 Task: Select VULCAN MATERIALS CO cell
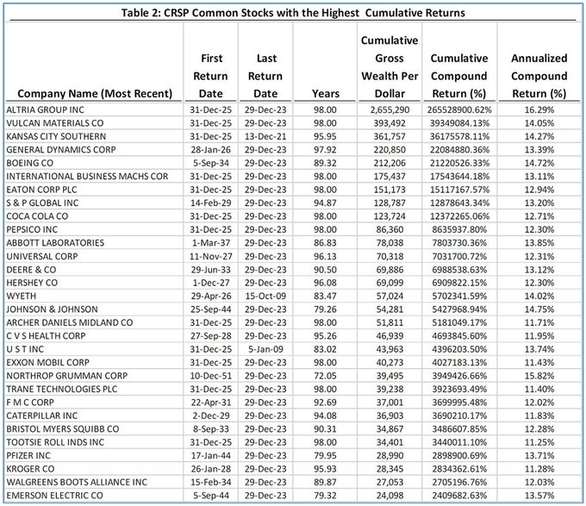point(55,123)
